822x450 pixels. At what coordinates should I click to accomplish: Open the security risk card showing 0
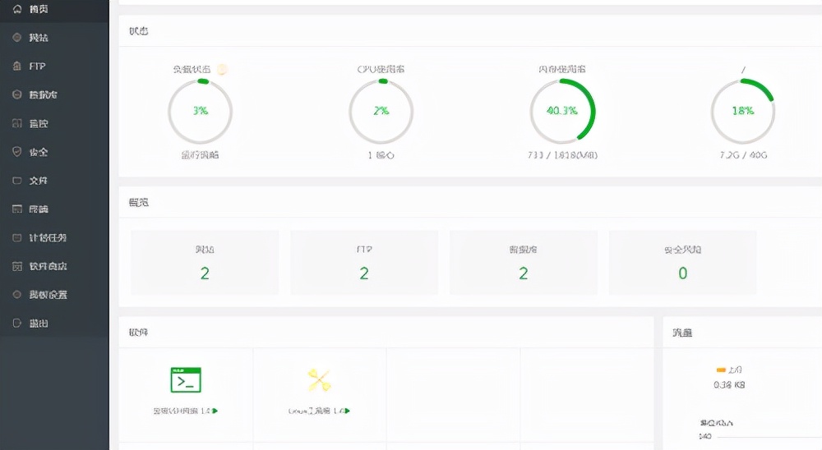click(x=682, y=262)
